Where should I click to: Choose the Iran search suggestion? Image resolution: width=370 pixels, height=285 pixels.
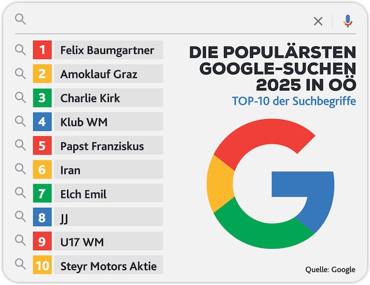108,170
